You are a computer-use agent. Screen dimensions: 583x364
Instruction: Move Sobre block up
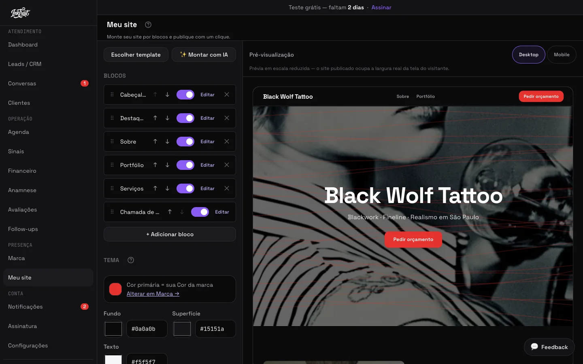click(x=155, y=142)
